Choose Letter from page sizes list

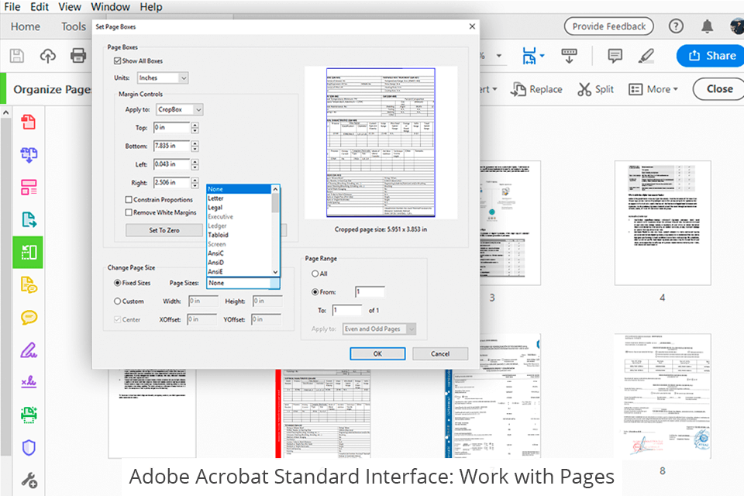[239, 198]
